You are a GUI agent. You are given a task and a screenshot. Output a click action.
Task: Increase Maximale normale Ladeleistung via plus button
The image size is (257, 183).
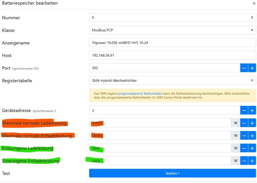252,123
